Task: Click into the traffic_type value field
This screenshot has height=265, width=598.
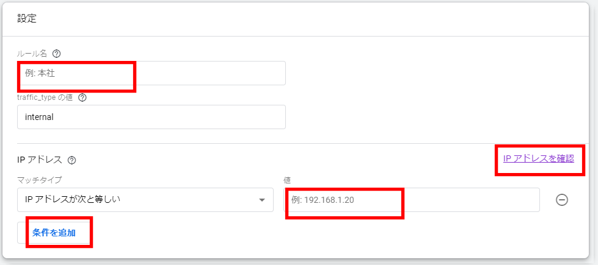Action: coord(151,117)
